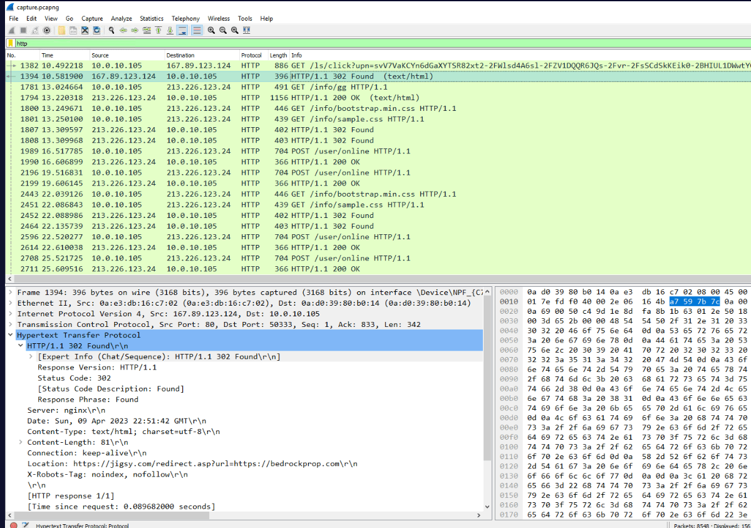751x528 pixels.
Task: Sort by the Protocol column header
Action: tap(253, 55)
